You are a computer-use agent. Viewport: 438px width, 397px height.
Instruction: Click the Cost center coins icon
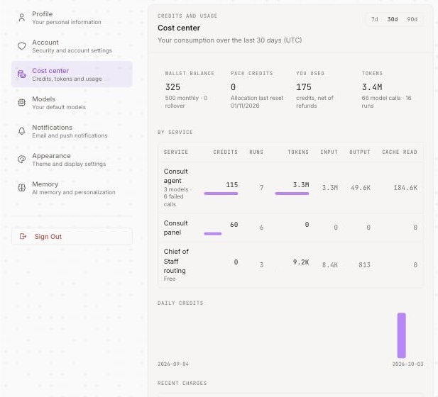coord(21,74)
